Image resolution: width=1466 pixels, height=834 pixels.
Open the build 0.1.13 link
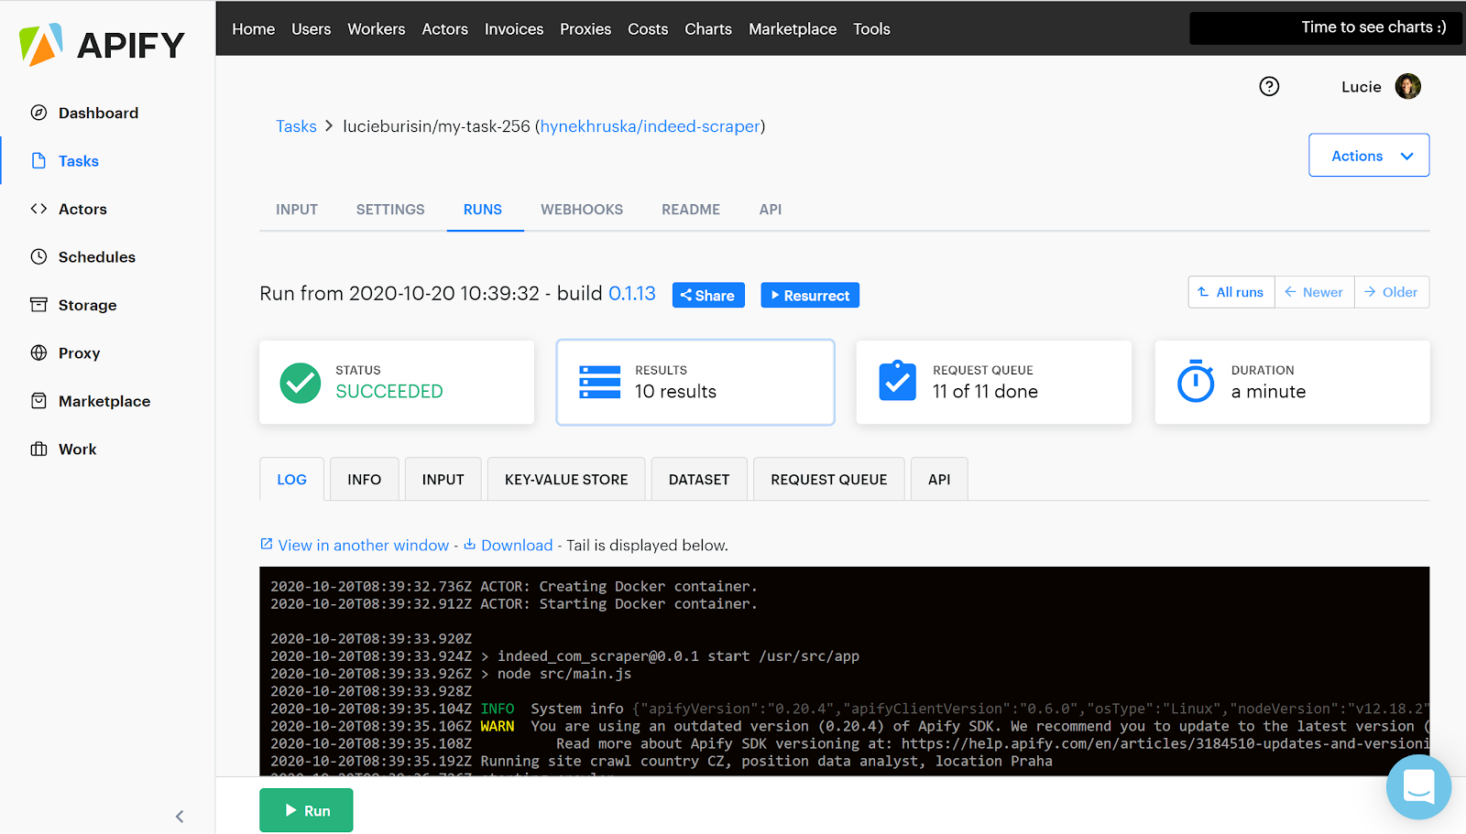pyautogui.click(x=632, y=294)
